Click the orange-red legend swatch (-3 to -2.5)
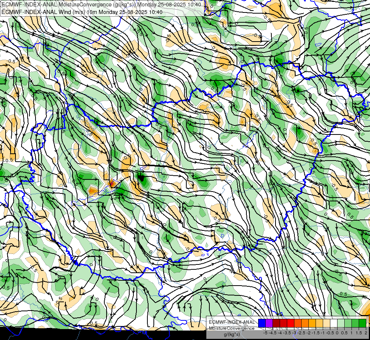Image resolution: width=370 pixels, height=340 pixels. pyautogui.click(x=298, y=323)
